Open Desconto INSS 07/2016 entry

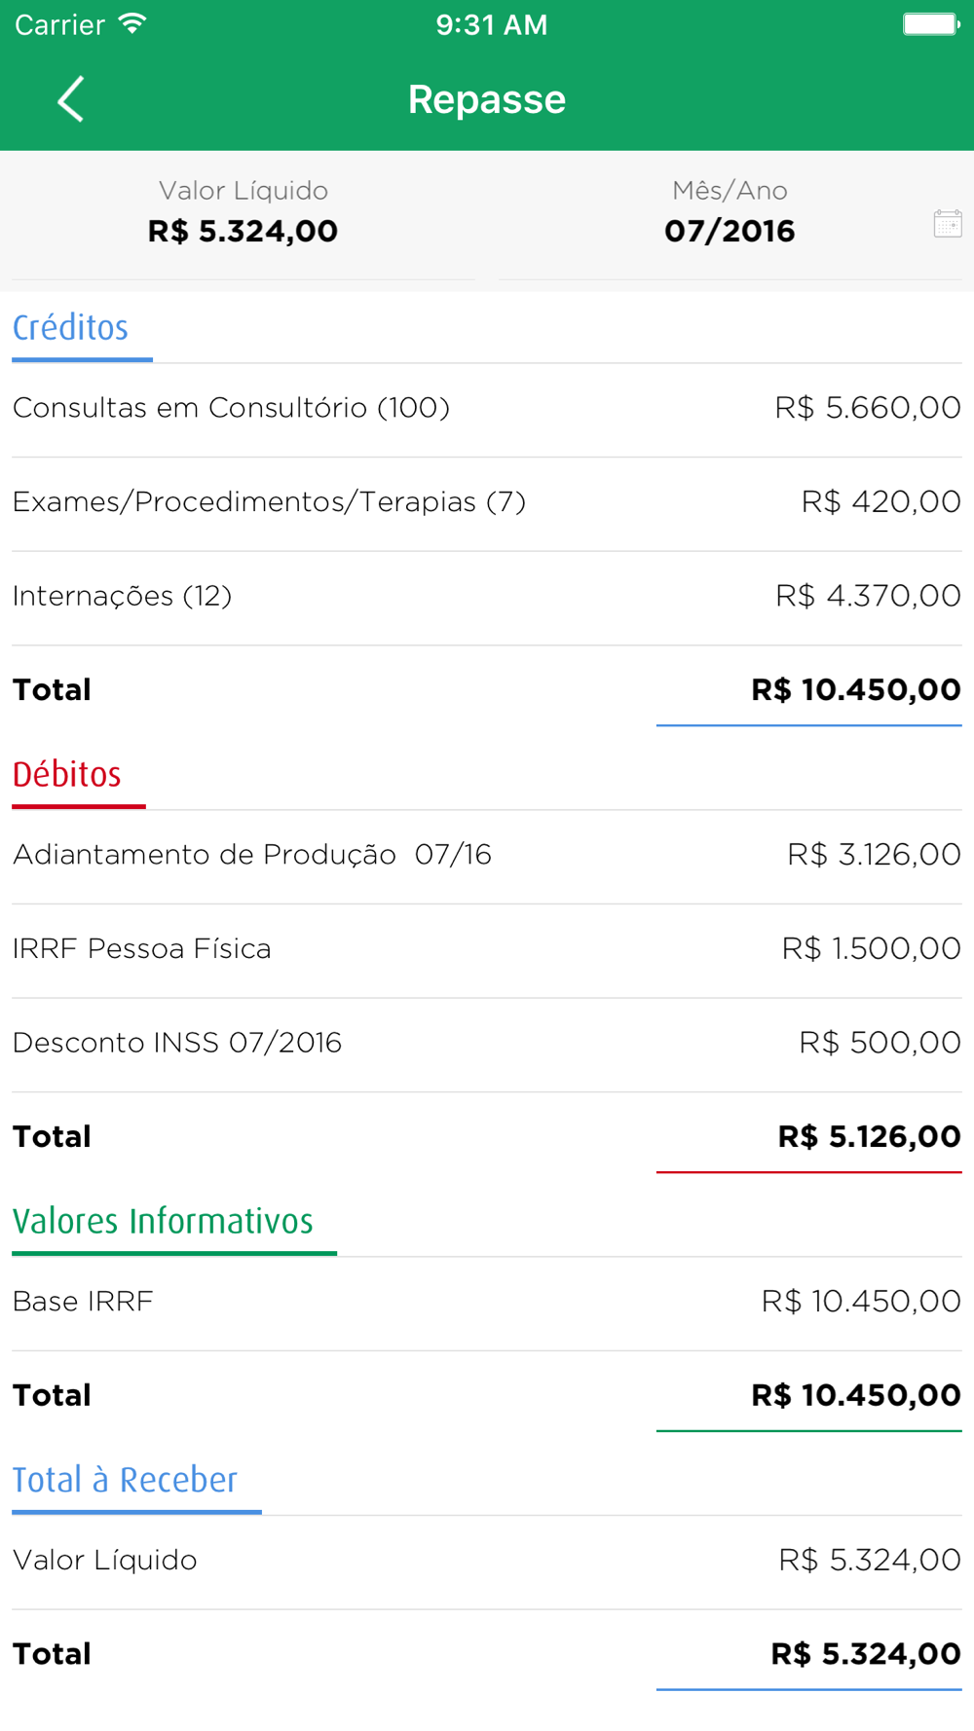click(x=487, y=1044)
